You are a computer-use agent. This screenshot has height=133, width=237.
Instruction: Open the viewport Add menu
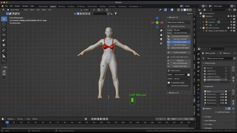coord(38,10)
